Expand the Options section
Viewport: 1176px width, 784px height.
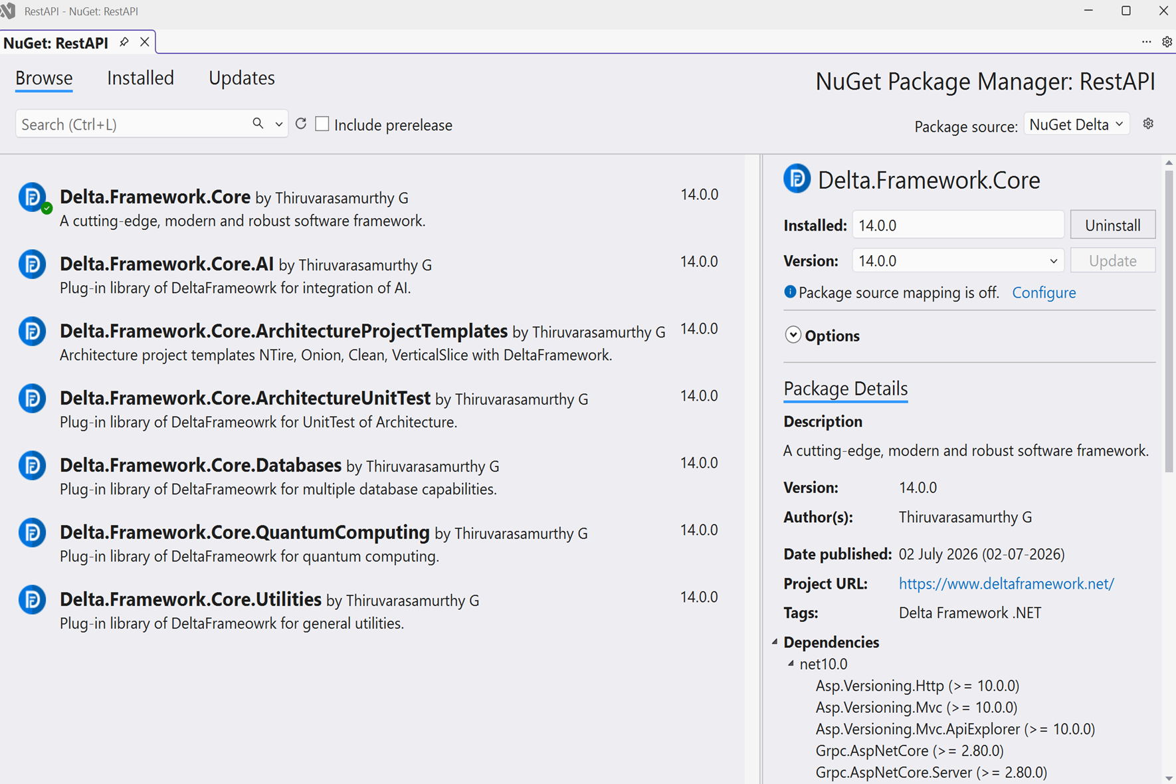click(x=793, y=335)
